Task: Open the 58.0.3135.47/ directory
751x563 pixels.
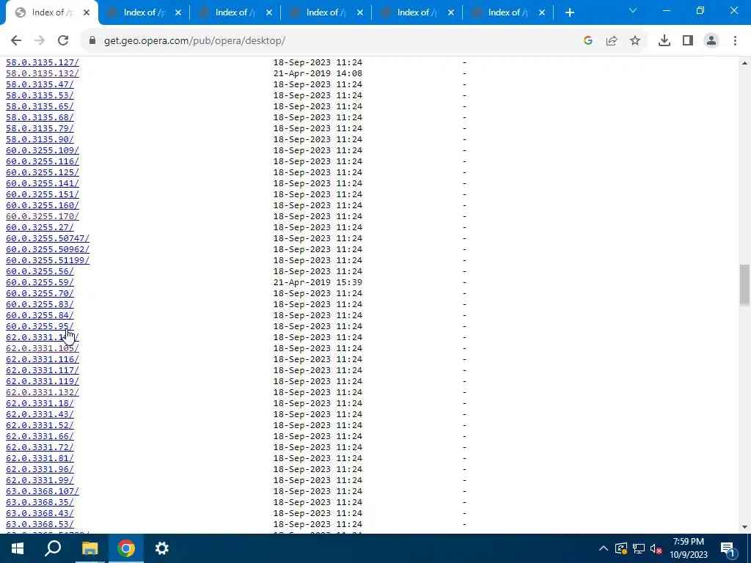Action: pyautogui.click(x=40, y=84)
